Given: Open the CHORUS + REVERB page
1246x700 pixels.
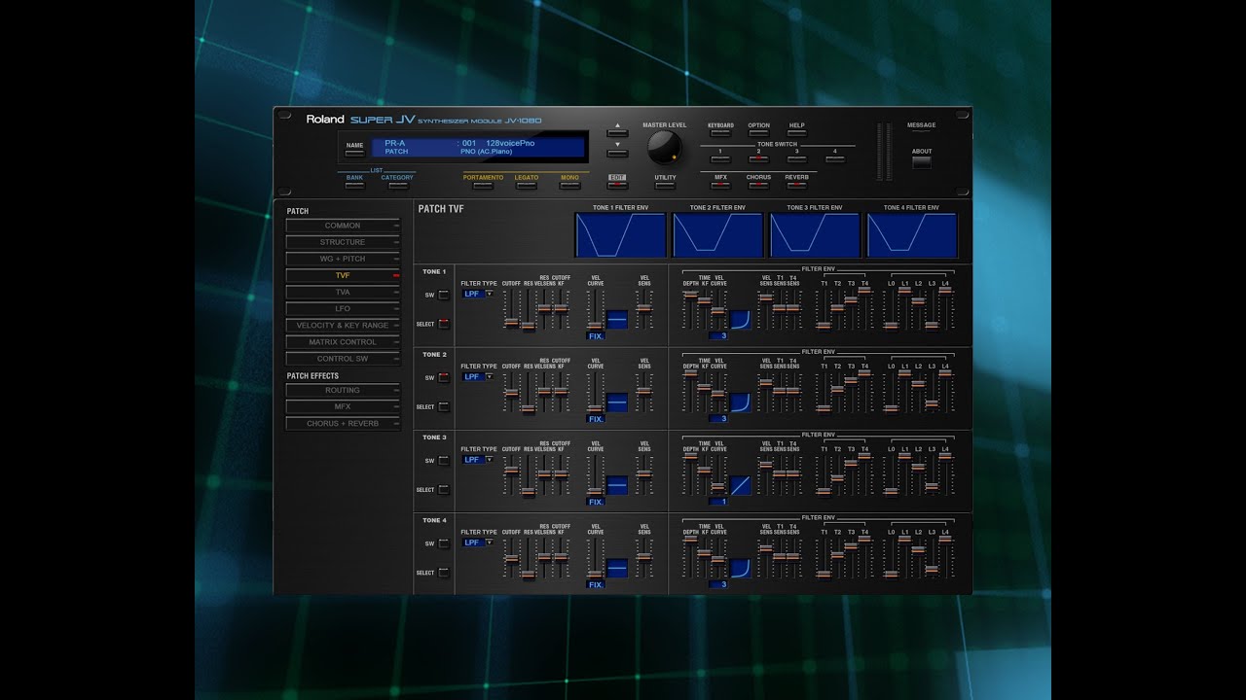Looking at the screenshot, I should pyautogui.click(x=343, y=424).
